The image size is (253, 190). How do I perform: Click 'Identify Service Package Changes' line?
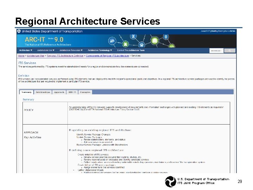[93, 134]
